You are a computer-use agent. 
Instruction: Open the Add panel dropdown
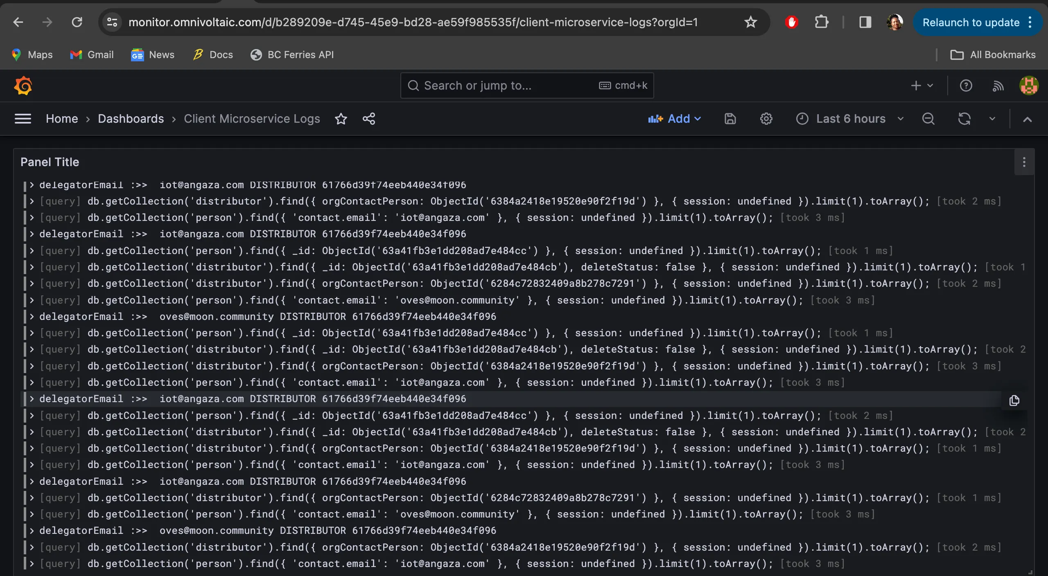675,119
